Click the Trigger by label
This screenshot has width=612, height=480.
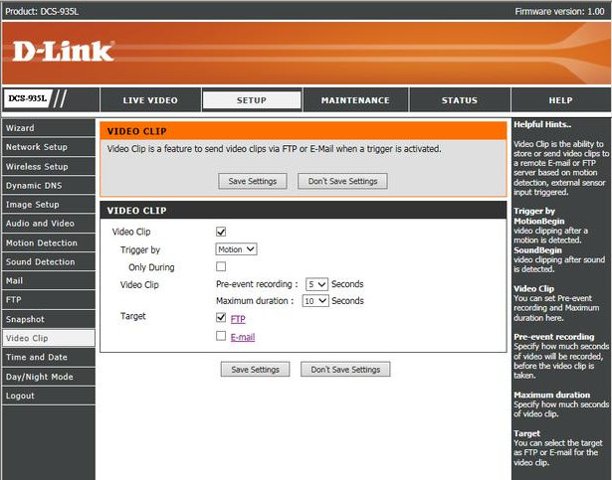point(140,250)
